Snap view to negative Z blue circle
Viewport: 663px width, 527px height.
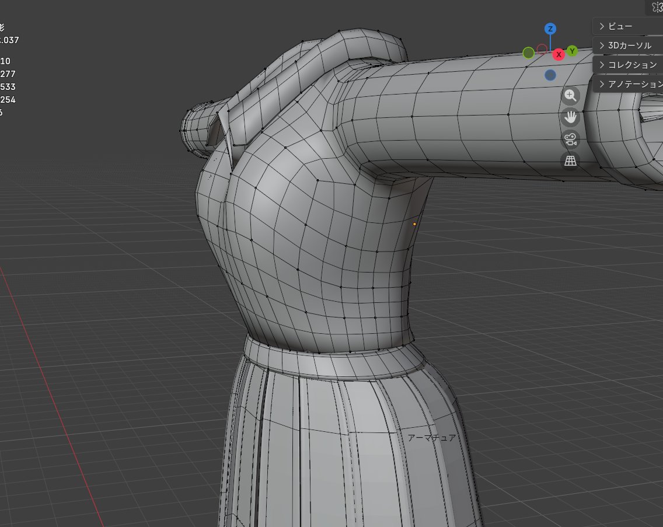(x=550, y=75)
